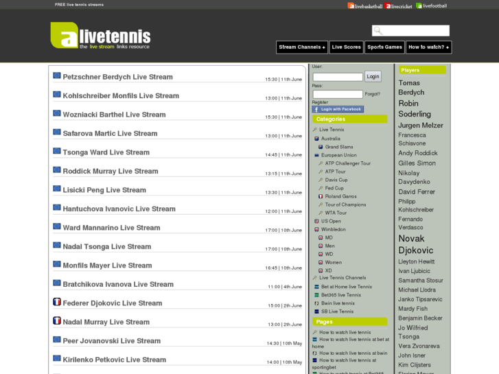
Task: Click the EU flag beside Peer Jovanovski
Action: click(x=57, y=339)
